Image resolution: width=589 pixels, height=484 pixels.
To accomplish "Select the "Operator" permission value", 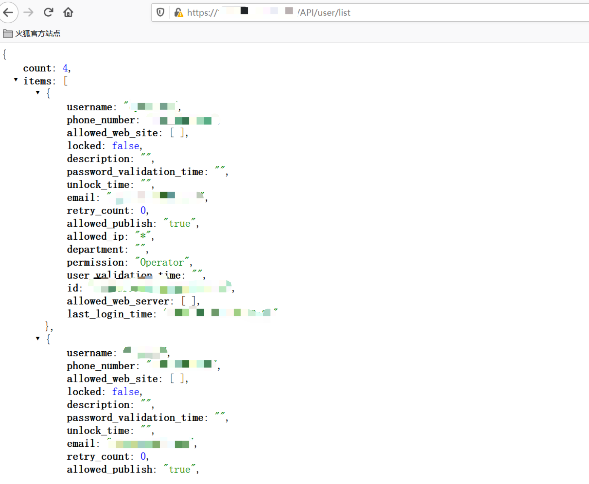I will tap(162, 262).
